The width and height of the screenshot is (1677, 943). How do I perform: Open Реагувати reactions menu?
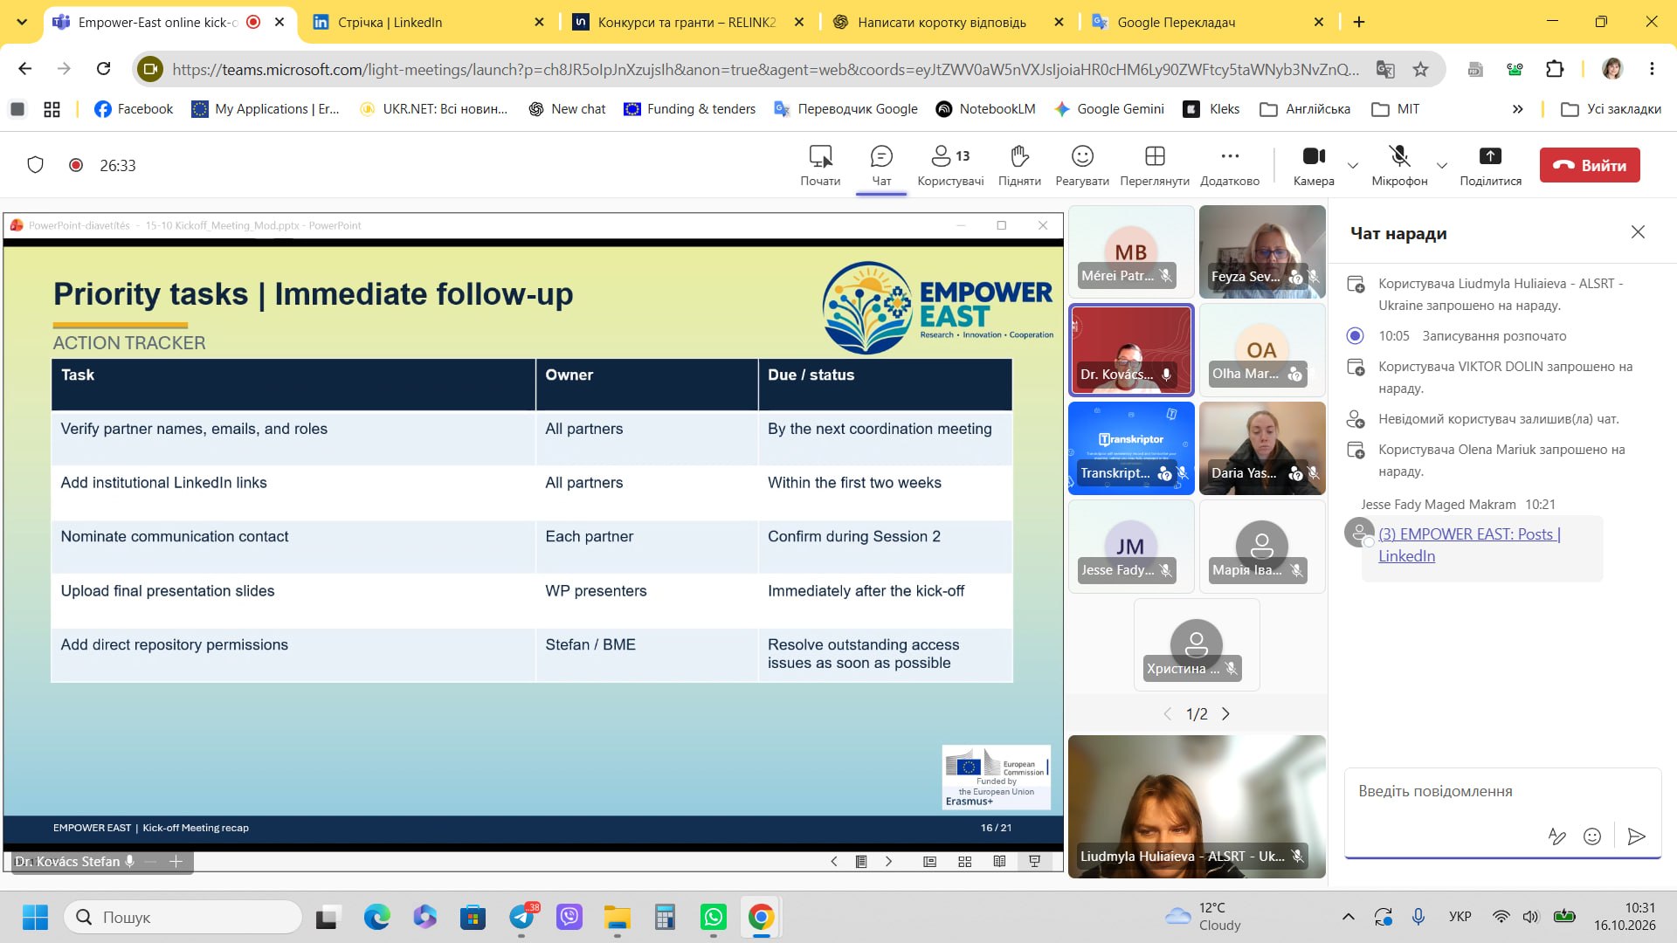point(1082,165)
